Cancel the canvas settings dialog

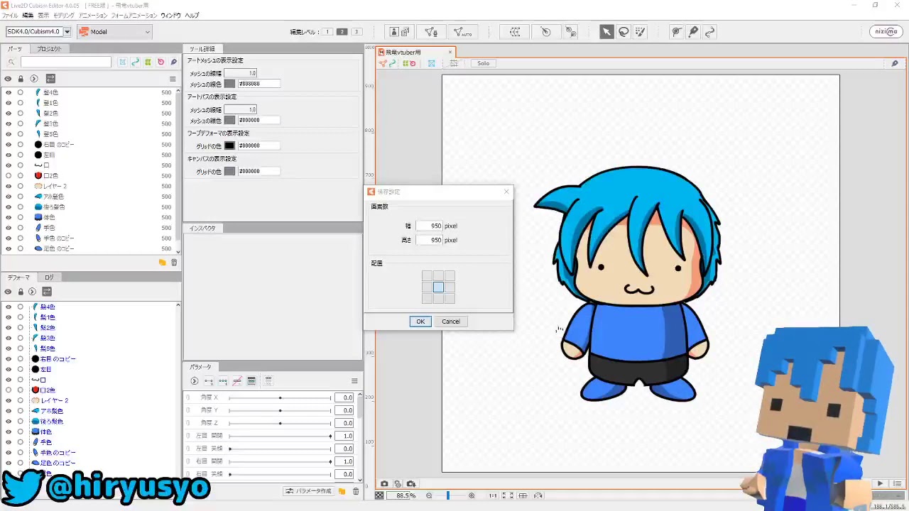(x=451, y=322)
